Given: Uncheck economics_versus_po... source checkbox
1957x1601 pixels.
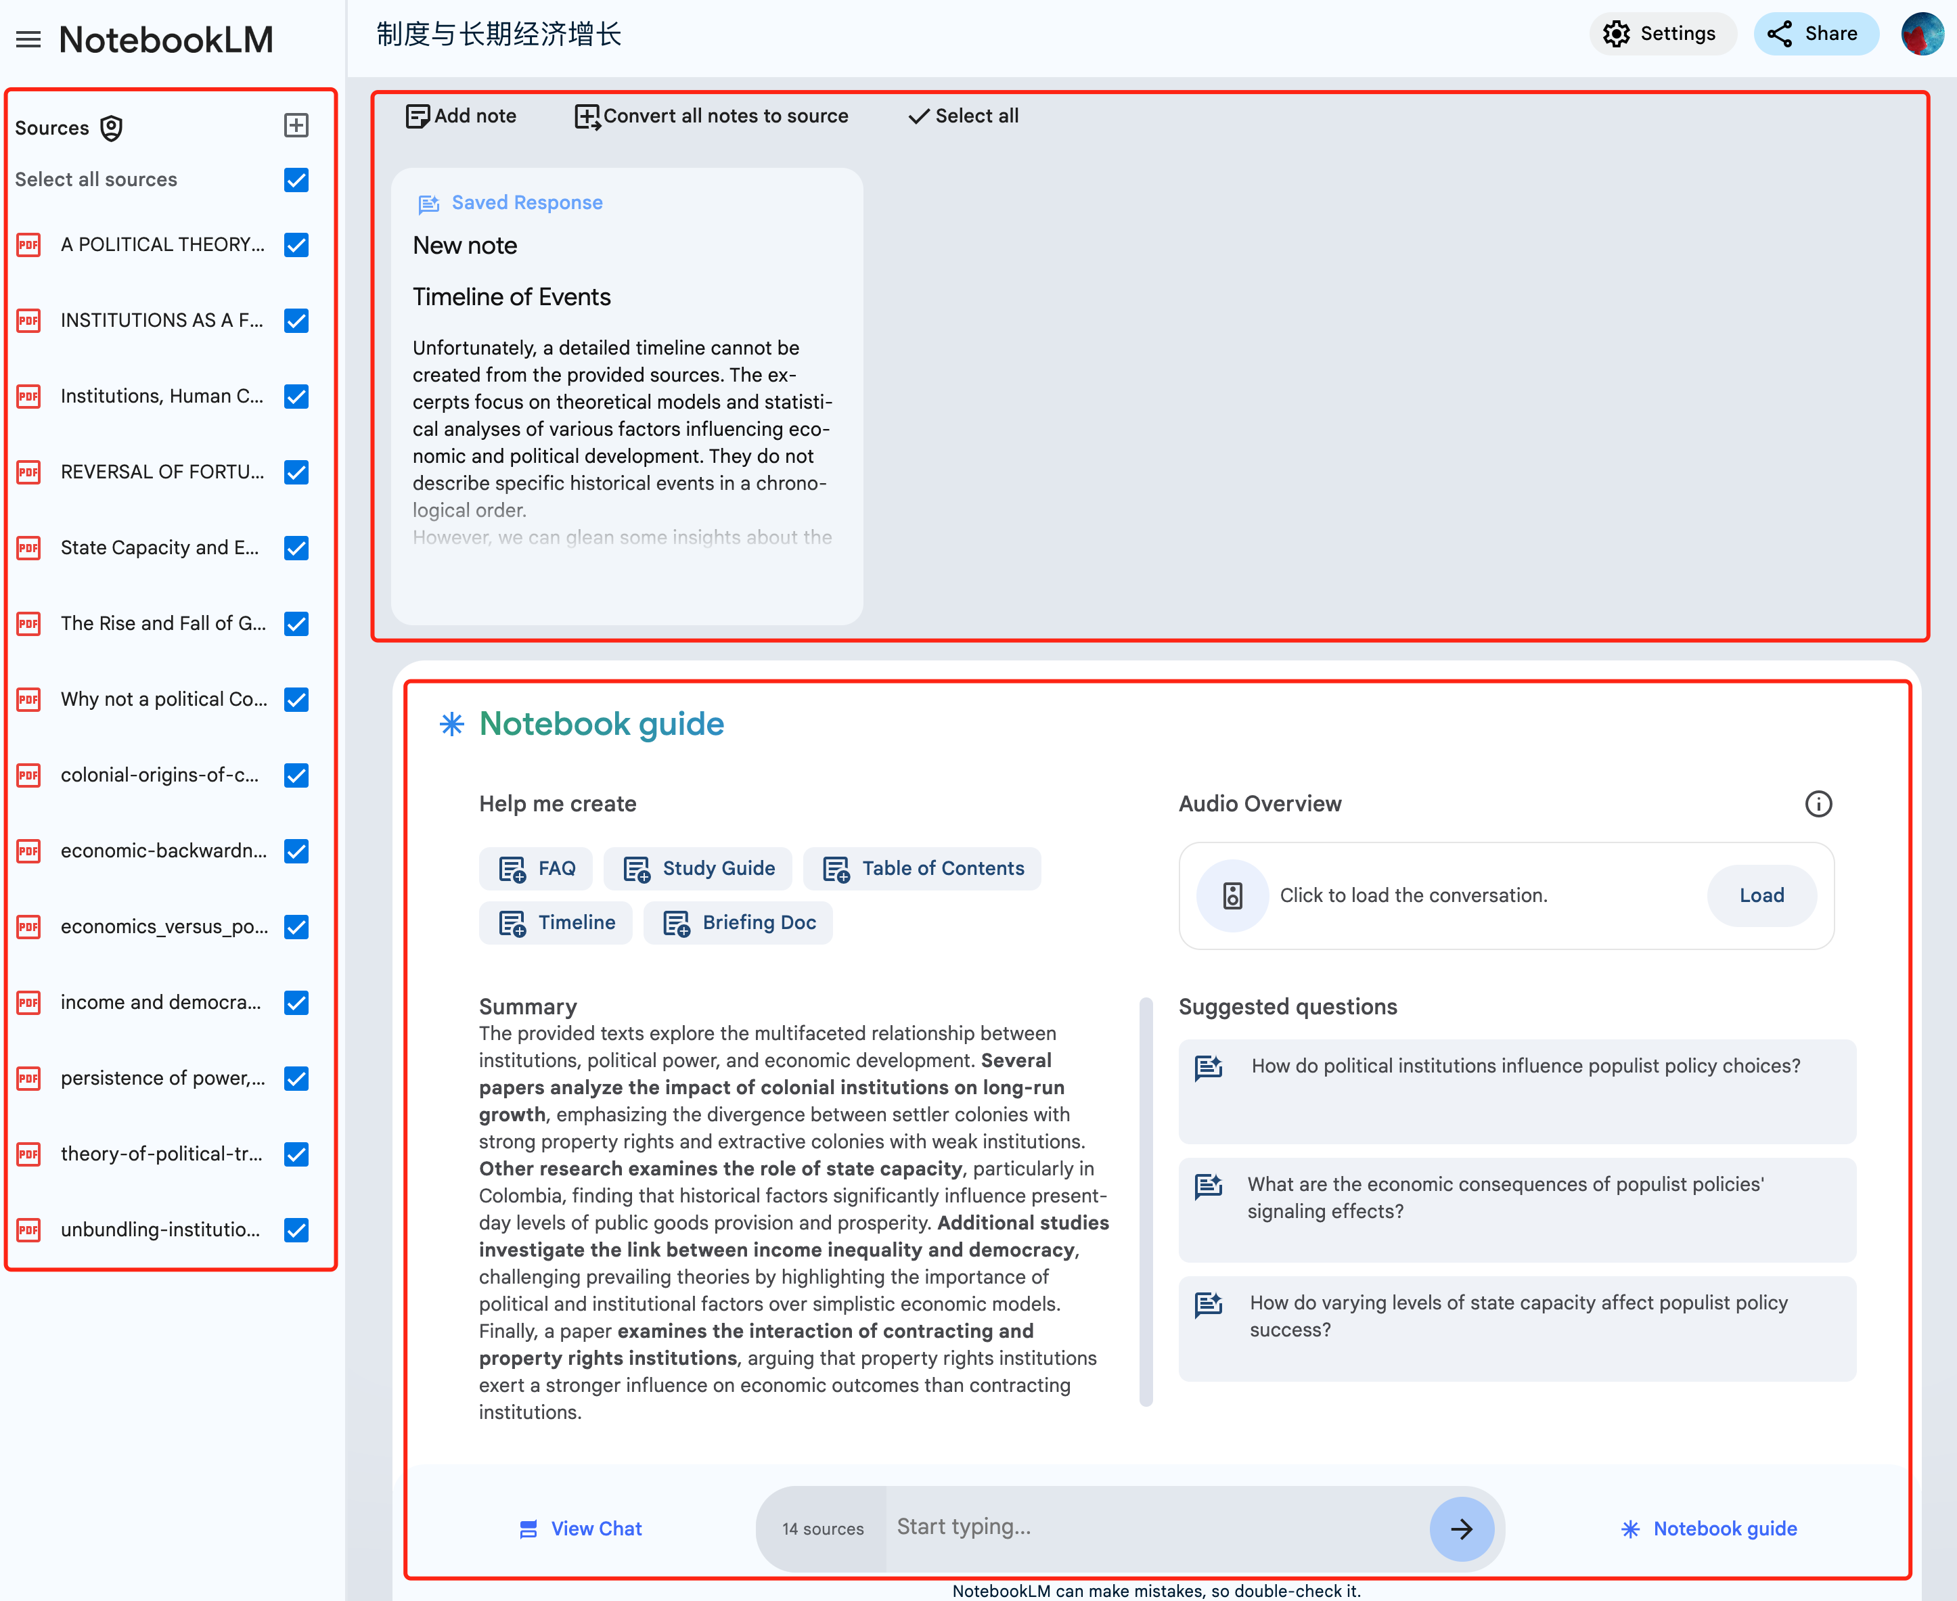Looking at the screenshot, I should [296, 927].
